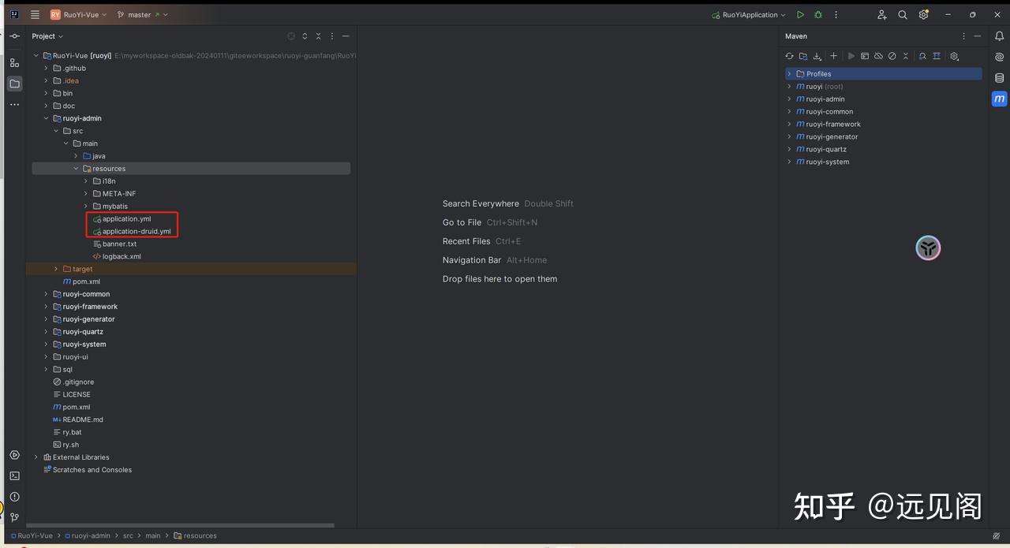Open the Maven tool window icon
Viewport: 1010px width, 548px height.
[x=999, y=99]
